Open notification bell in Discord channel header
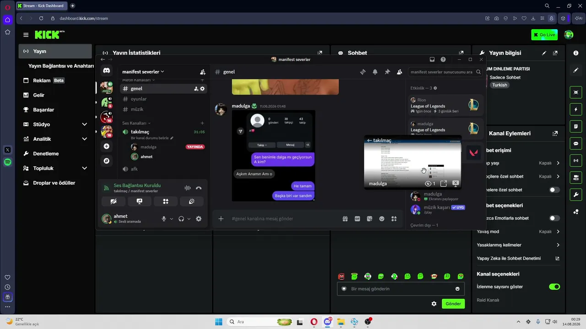Image resolution: width=586 pixels, height=329 pixels. pos(375,72)
